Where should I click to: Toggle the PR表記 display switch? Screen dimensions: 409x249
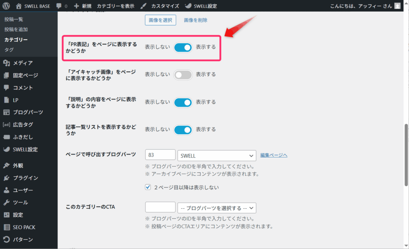point(183,47)
